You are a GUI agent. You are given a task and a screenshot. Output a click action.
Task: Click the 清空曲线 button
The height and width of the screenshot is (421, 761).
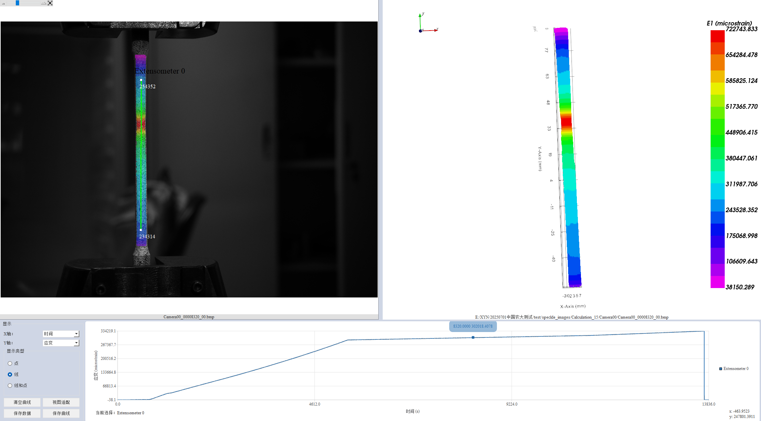coord(22,402)
